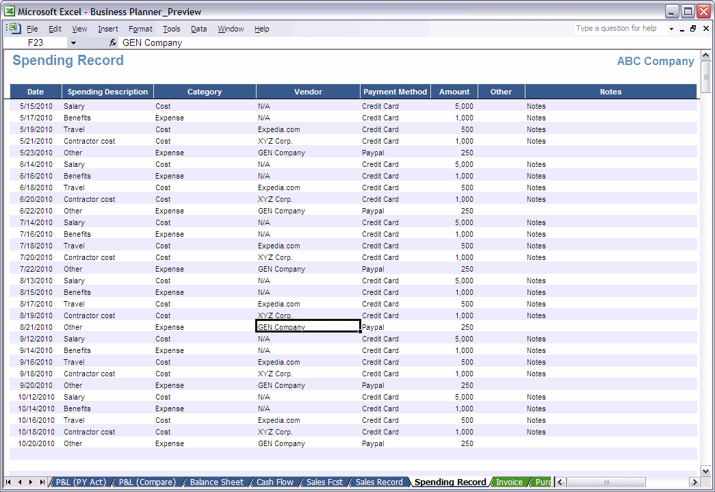
Task: Switch to Sales Record sheet tab
Action: pos(379,482)
